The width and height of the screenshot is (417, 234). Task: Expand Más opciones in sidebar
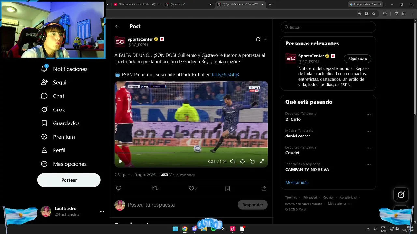pos(64,164)
